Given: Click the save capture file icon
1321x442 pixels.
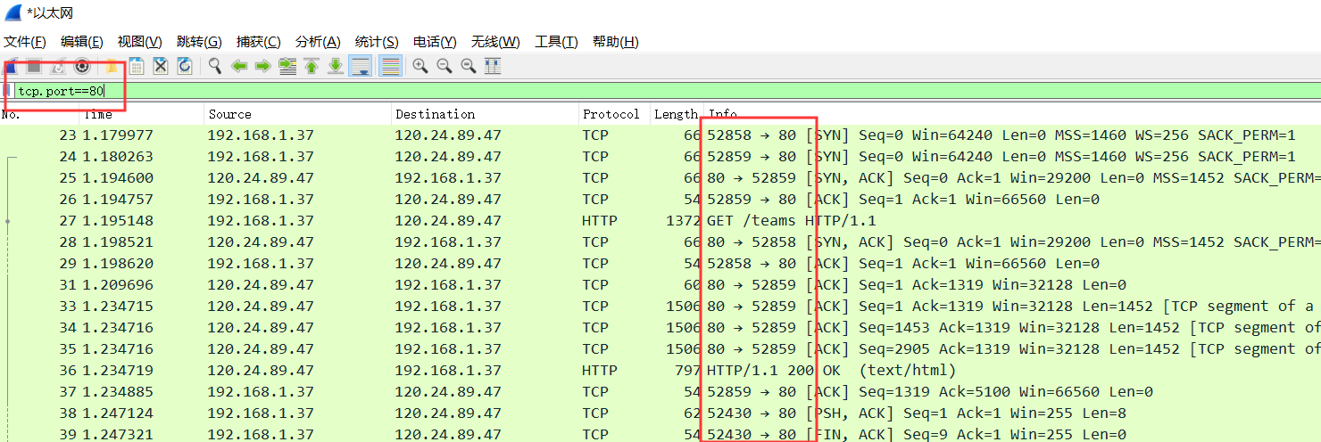Looking at the screenshot, I should pyautogui.click(x=137, y=66).
